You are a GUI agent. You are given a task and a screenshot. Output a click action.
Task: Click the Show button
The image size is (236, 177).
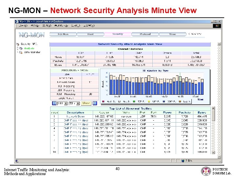pos(86,103)
